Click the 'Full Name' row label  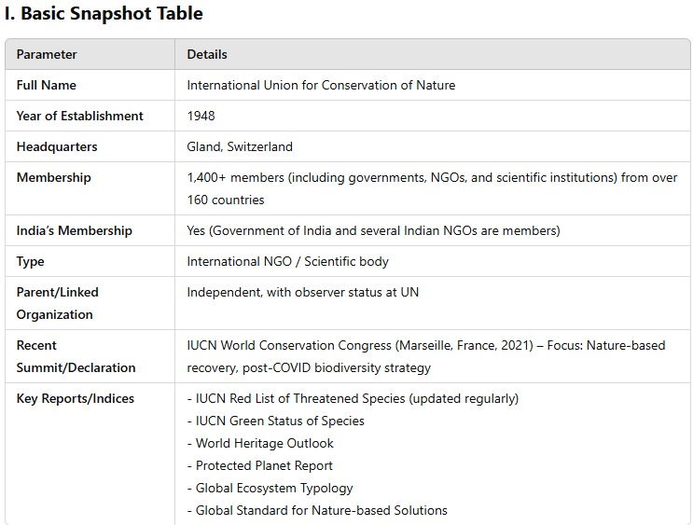(x=46, y=85)
